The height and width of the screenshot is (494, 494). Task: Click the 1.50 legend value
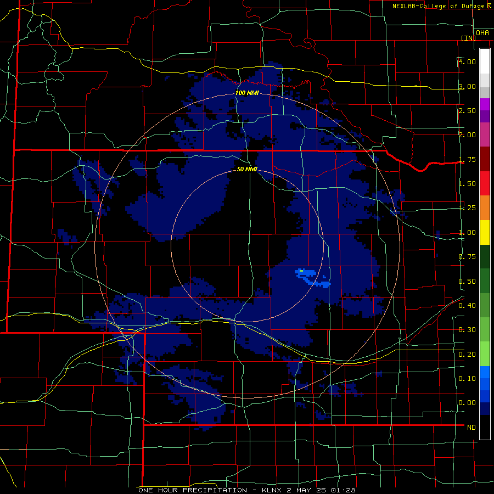pos(467,184)
